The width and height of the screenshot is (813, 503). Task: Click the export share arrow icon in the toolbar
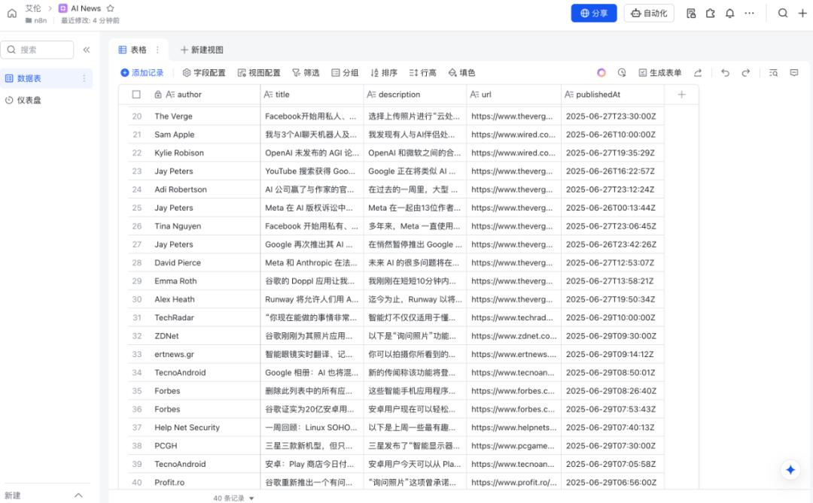[698, 72]
